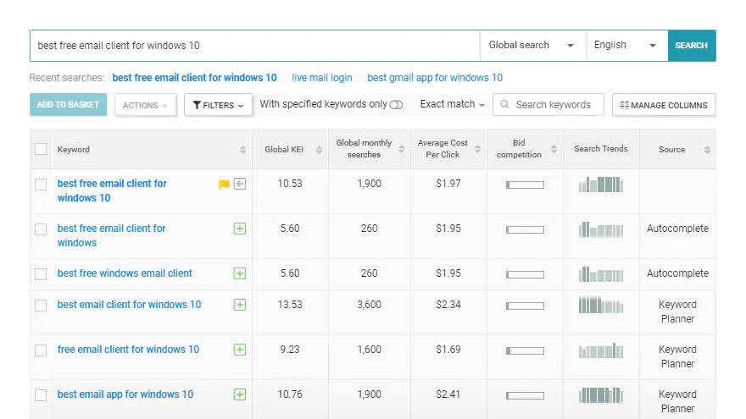Add 'best email app for windows 10' via plus icon
The width and height of the screenshot is (746, 419).
(x=240, y=394)
